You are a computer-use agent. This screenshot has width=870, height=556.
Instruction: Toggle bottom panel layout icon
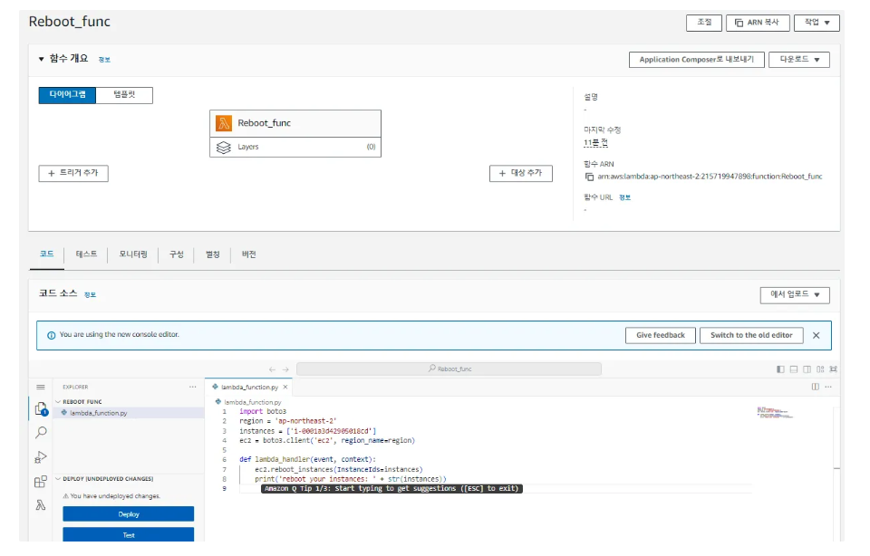tap(794, 369)
